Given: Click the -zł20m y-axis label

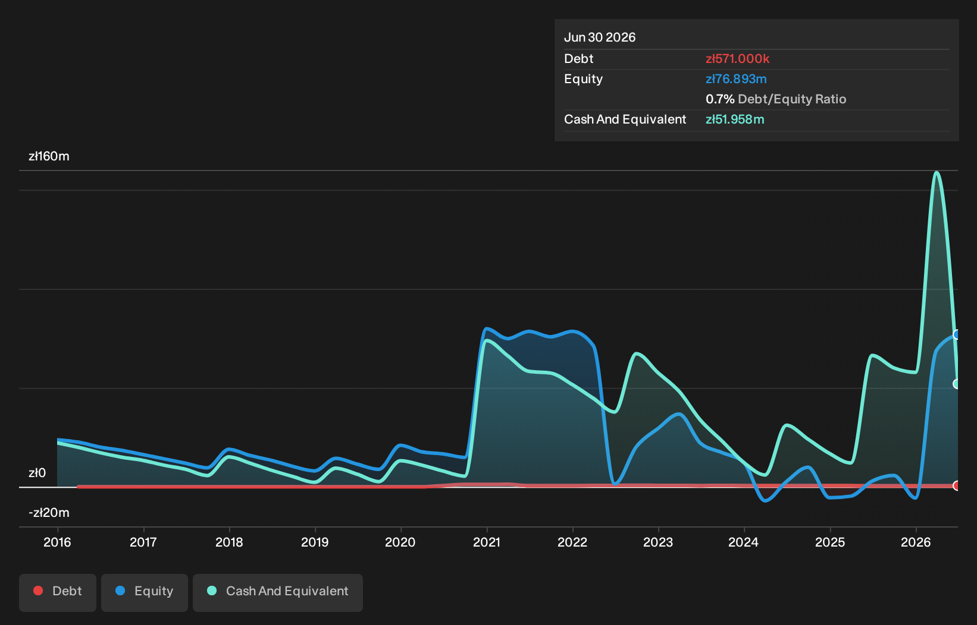Looking at the screenshot, I should [49, 512].
